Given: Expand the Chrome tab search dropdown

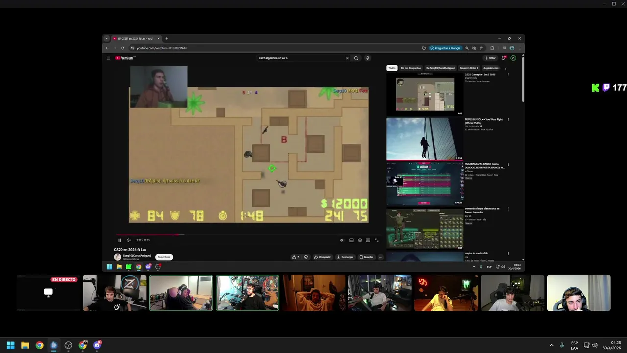Looking at the screenshot, I should [x=106, y=38].
